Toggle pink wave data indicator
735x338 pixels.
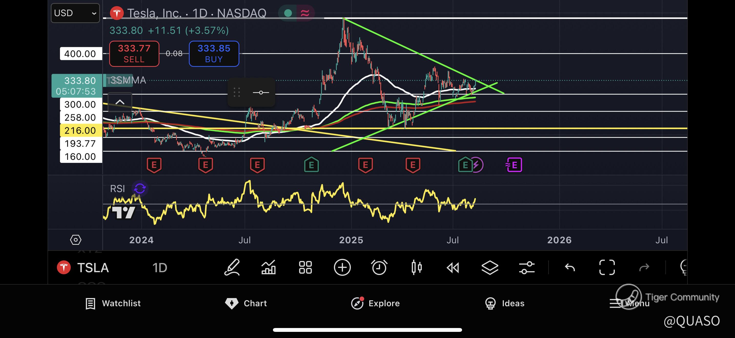[x=305, y=13]
